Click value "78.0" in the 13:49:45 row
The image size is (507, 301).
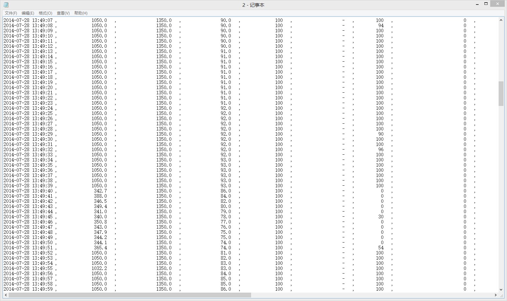point(226,217)
